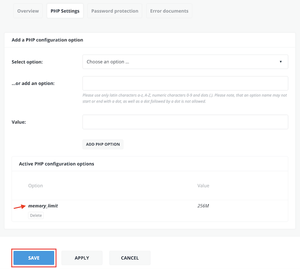This screenshot has height=269, width=300.
Task: Click the 'Active PHP configuration options' heading
Action: [x=56, y=164]
